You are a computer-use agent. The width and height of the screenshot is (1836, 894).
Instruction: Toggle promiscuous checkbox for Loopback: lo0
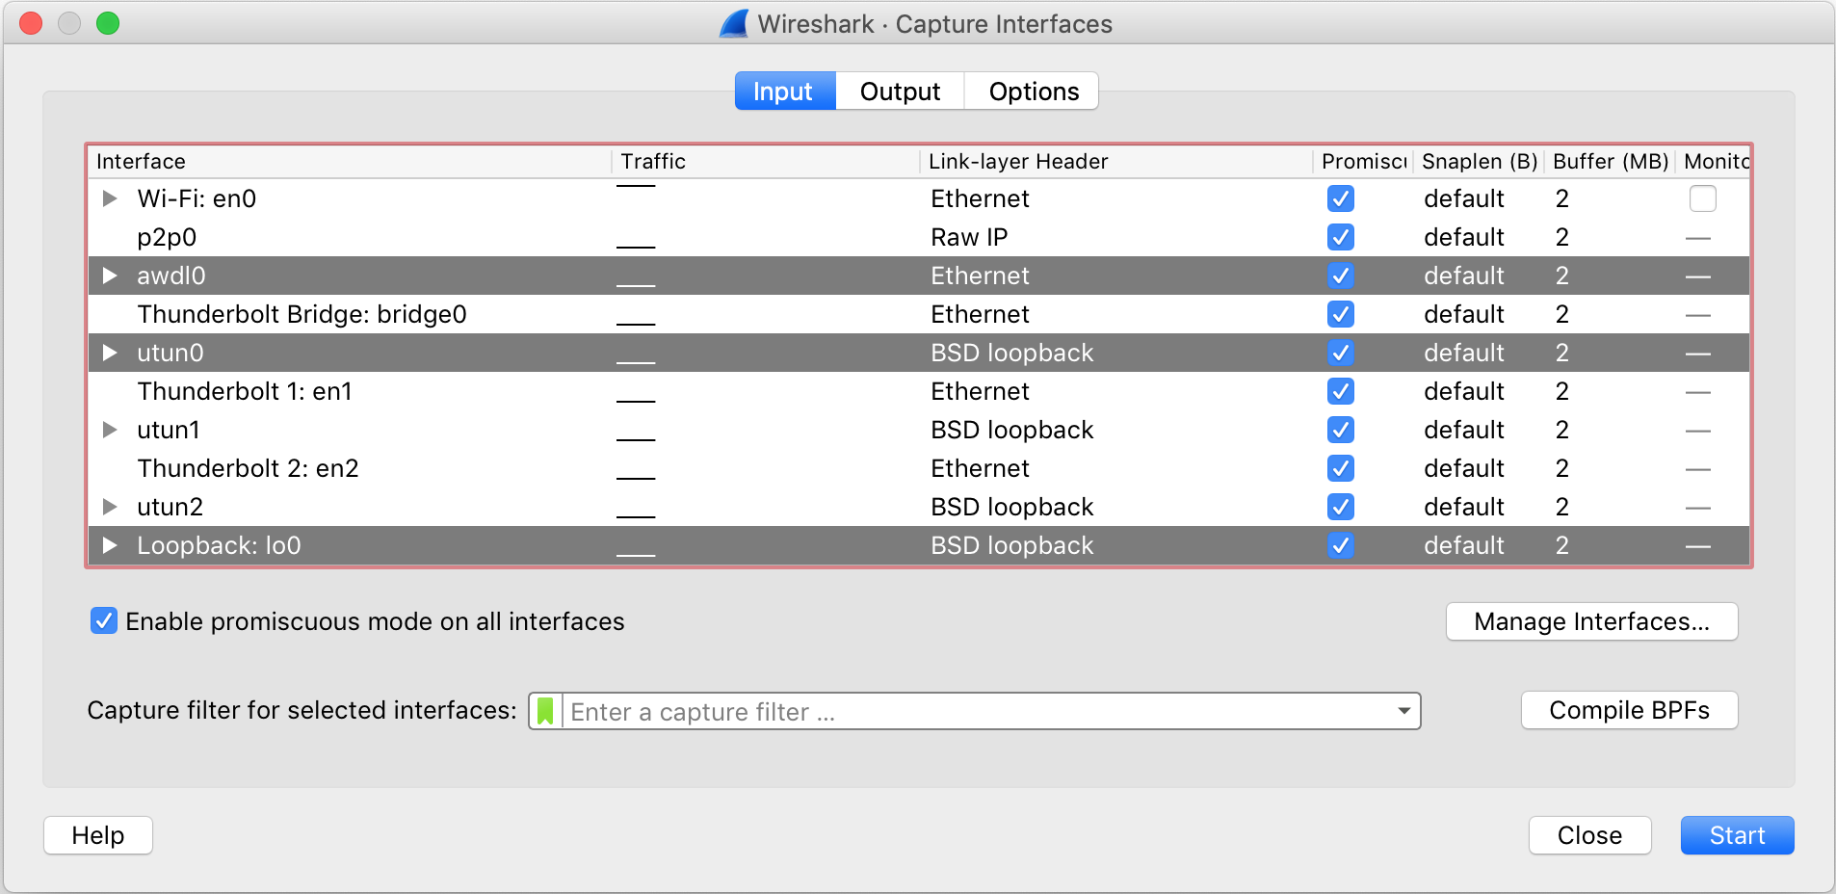1340,545
